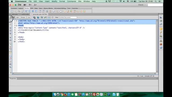Insert a Button form element
This screenshot has width=172, height=97.
(x=54, y=11)
